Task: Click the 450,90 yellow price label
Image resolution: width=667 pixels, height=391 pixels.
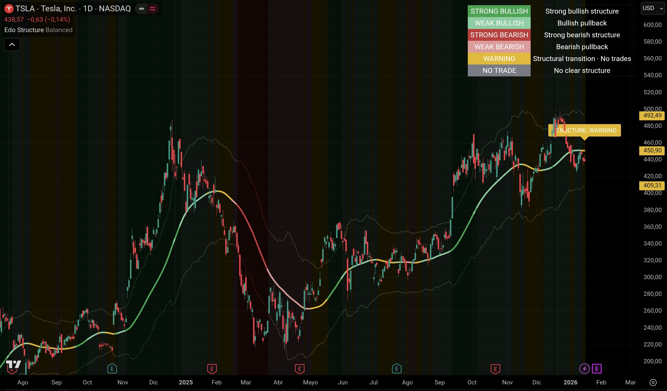Action: [x=652, y=150]
